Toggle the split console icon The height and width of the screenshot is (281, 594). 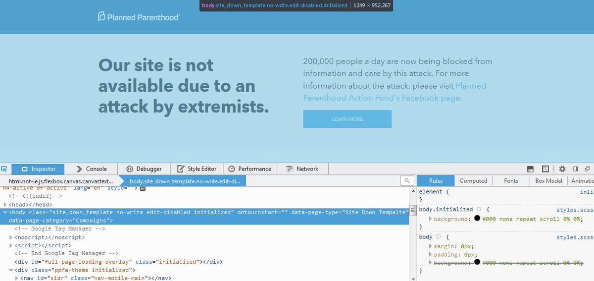(x=530, y=169)
